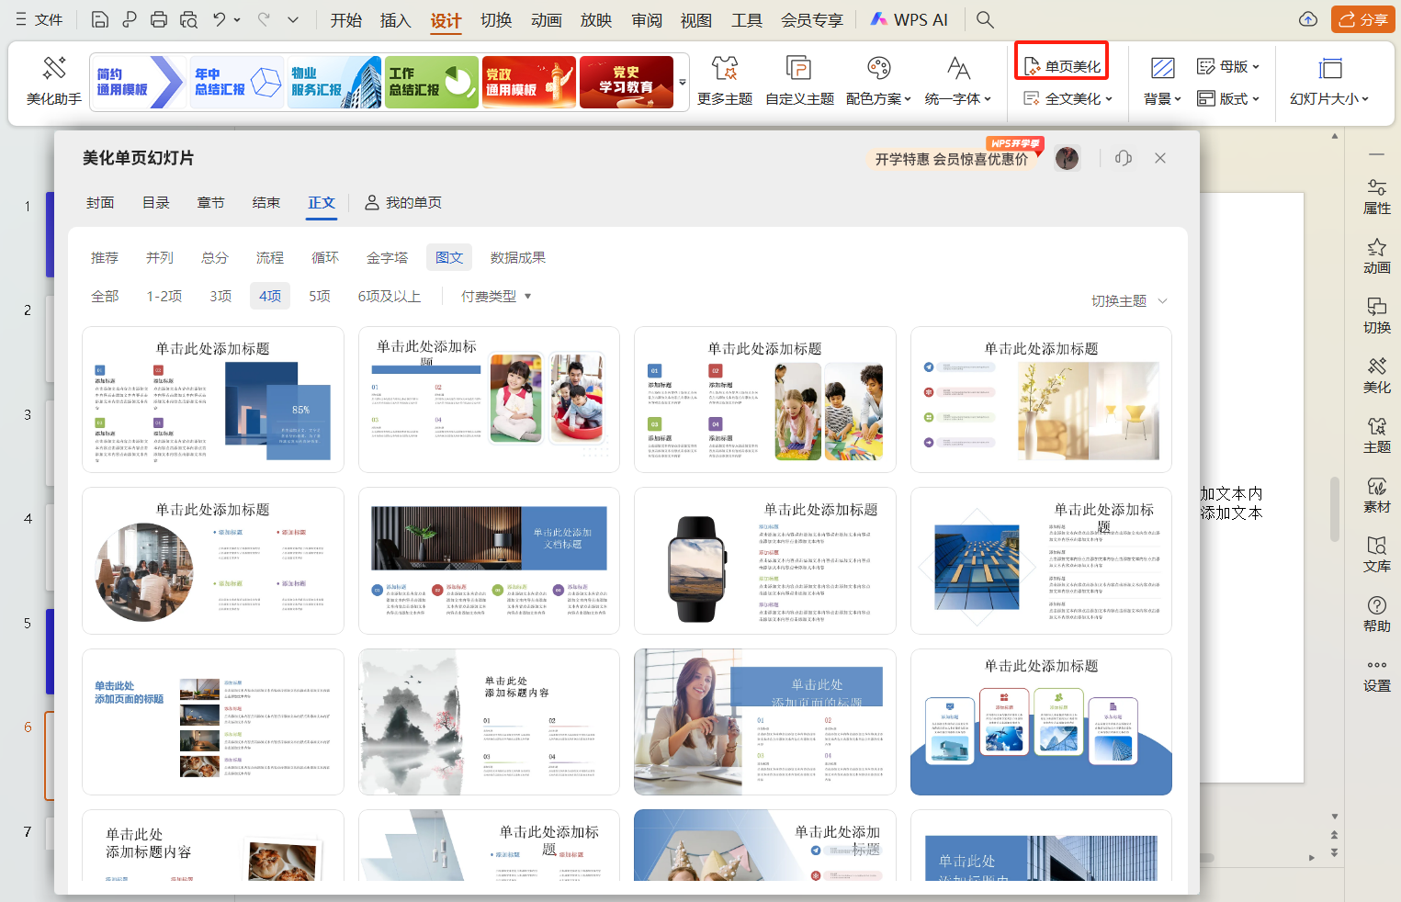
Task: Select the 3项 item count filter
Action: pyautogui.click(x=220, y=296)
